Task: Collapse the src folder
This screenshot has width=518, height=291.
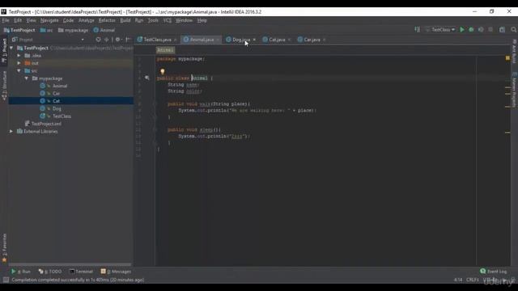Action: coord(19,70)
